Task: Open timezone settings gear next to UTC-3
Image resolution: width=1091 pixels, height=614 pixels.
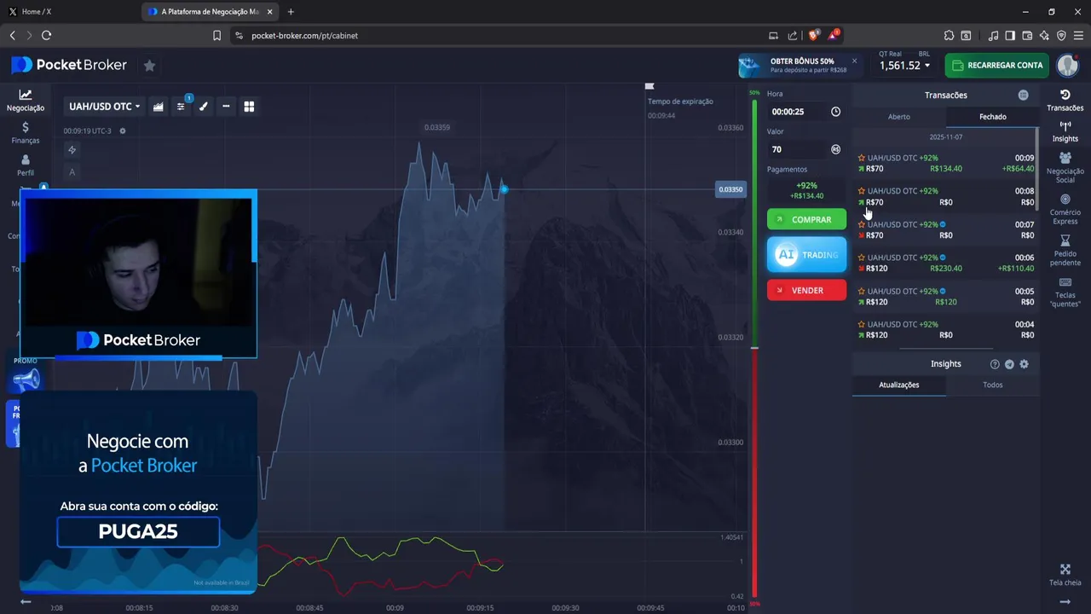Action: click(123, 131)
